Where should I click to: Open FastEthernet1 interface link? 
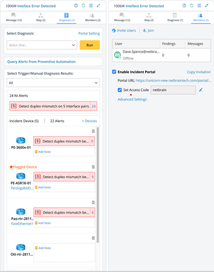[x=22, y=224]
